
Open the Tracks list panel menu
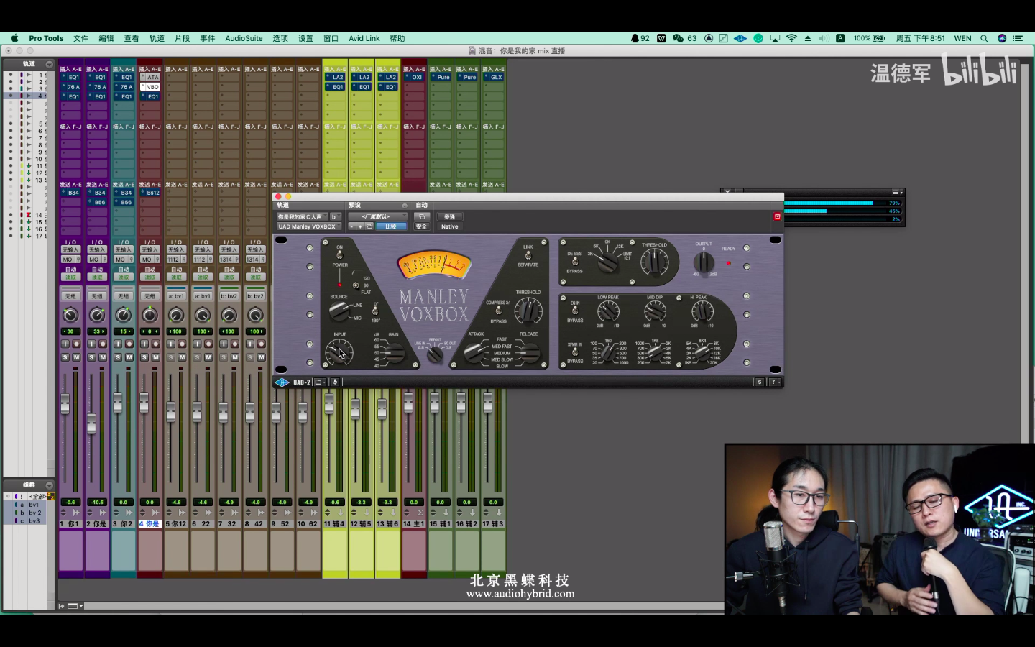pyautogui.click(x=49, y=64)
